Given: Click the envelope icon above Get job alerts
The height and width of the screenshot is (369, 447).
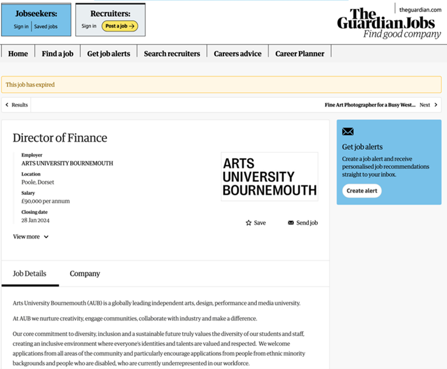Looking at the screenshot, I should (x=348, y=131).
